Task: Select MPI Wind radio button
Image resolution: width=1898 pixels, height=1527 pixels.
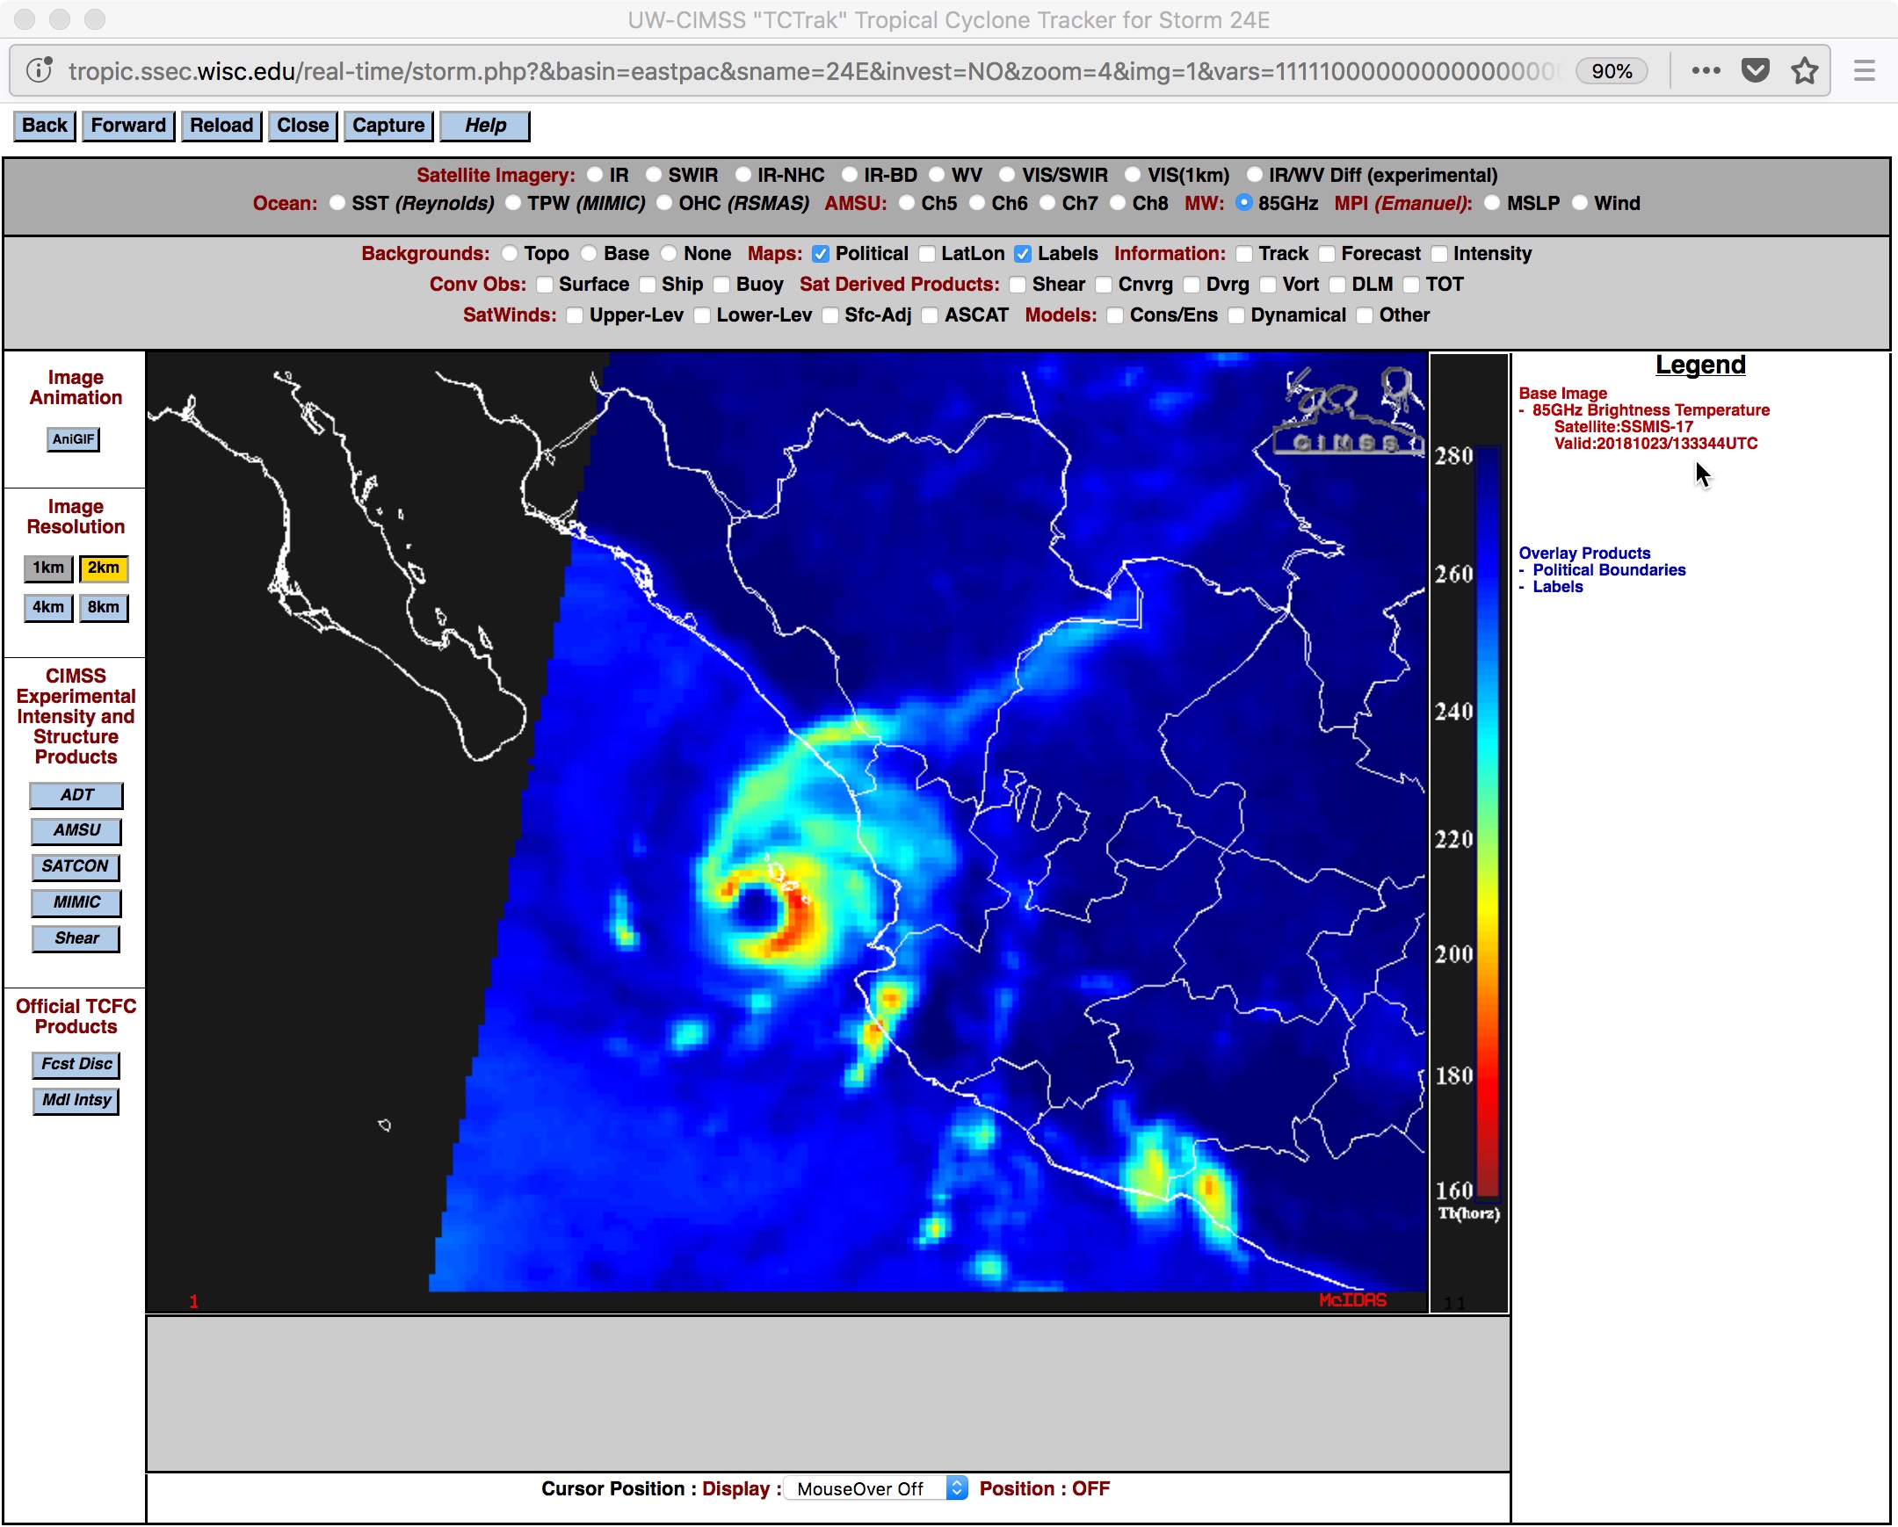Action: click(1580, 203)
